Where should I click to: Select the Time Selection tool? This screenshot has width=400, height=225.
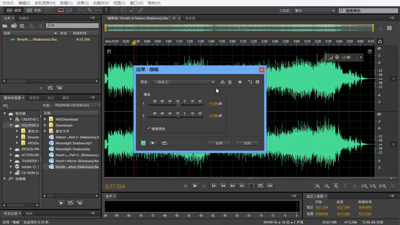(x=107, y=10)
